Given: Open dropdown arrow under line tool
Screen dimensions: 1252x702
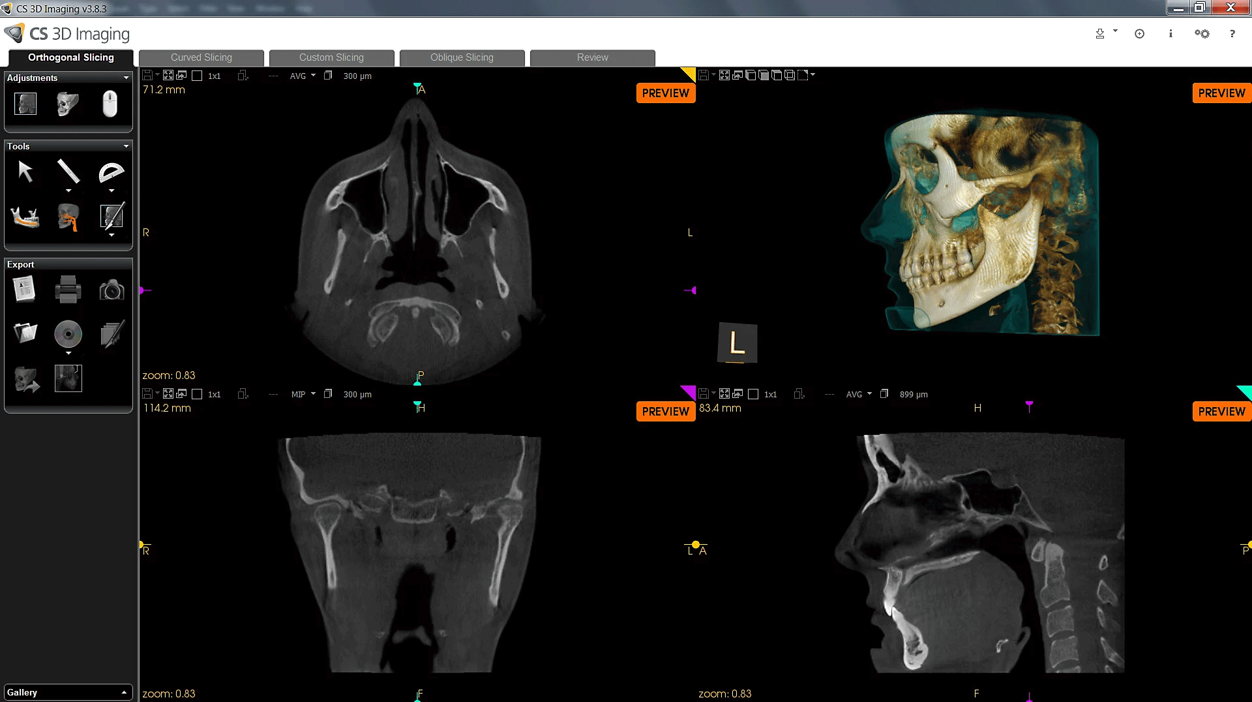Looking at the screenshot, I should tap(68, 191).
